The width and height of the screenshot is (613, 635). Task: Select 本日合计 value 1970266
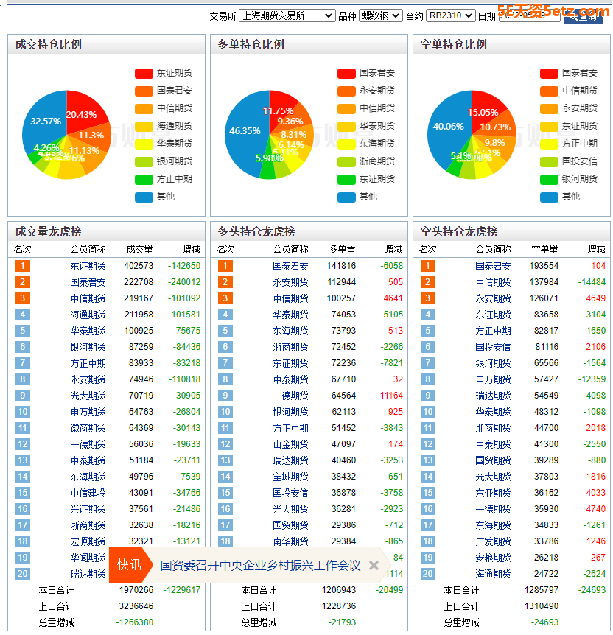click(x=136, y=590)
